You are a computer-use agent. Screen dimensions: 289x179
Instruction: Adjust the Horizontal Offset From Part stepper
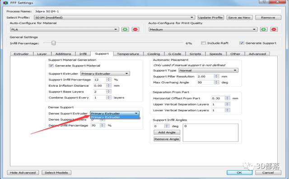coord(228,98)
